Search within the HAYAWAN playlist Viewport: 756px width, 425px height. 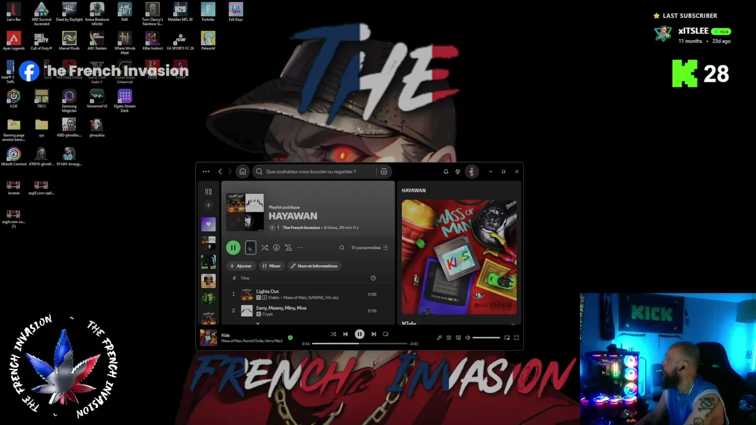341,248
